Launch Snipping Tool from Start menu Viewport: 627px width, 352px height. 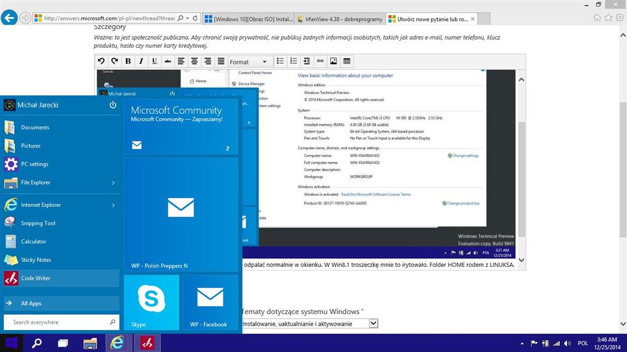(61, 223)
